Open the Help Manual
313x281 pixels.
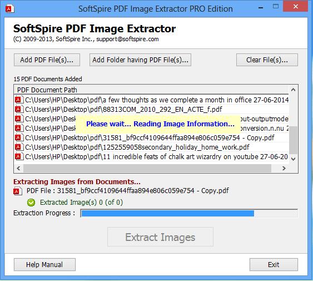click(x=44, y=265)
